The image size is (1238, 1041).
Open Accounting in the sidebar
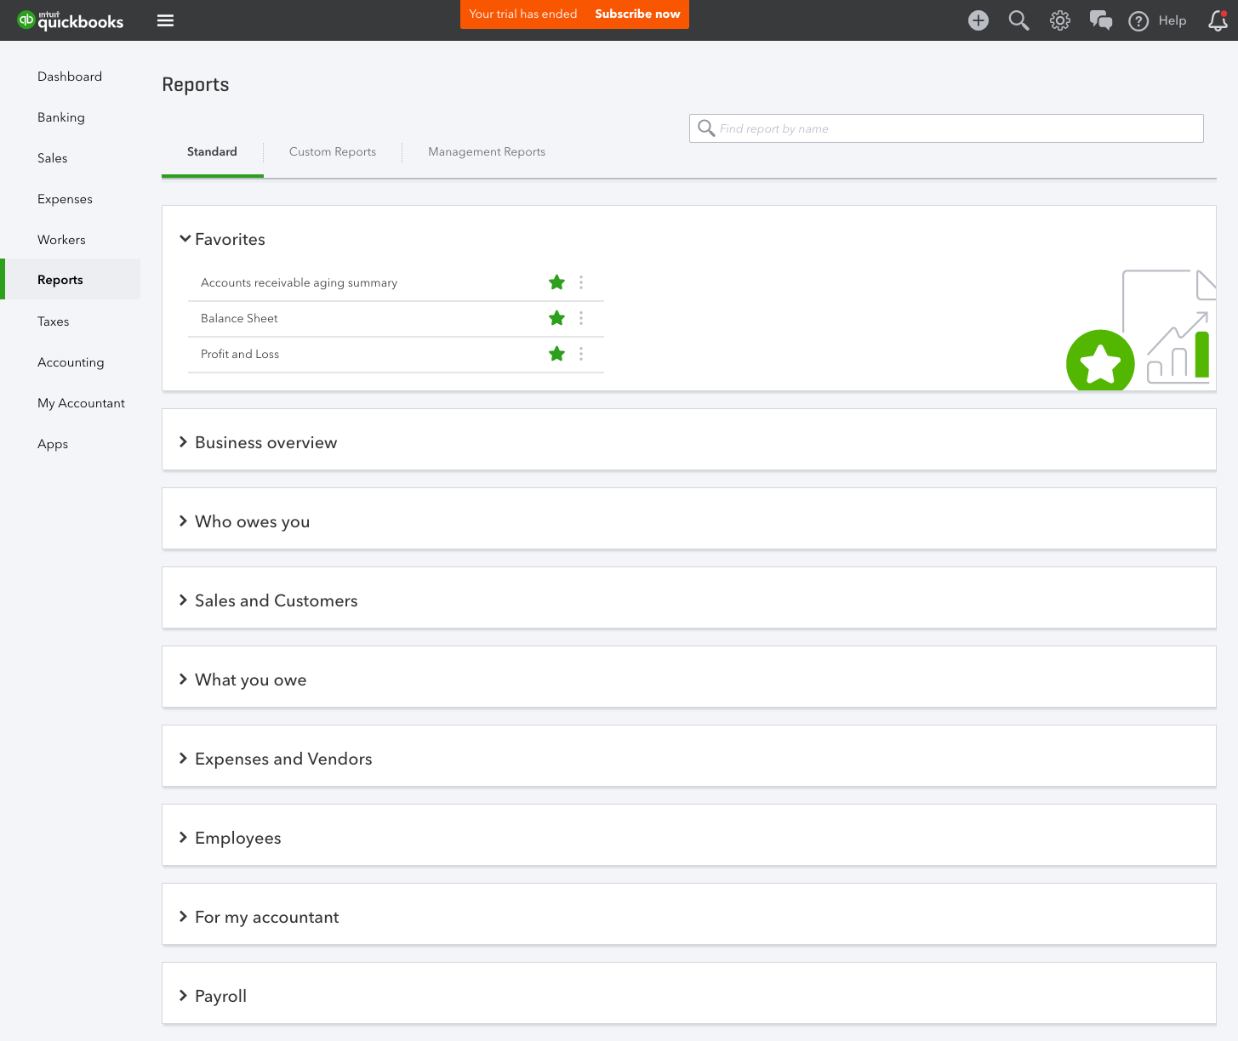click(71, 362)
